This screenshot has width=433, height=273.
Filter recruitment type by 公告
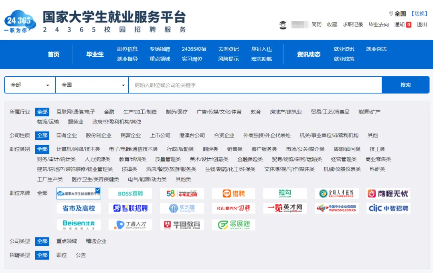81,255
